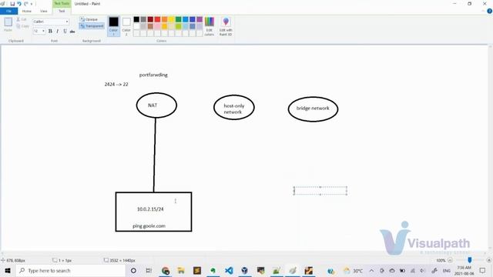Toggle Italic text formatting

[58, 31]
